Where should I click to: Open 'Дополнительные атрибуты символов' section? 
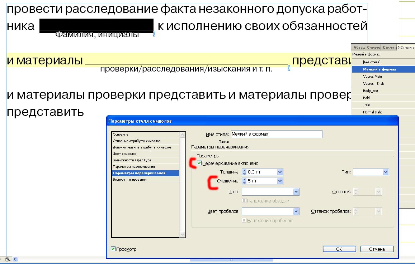[x=145, y=147]
